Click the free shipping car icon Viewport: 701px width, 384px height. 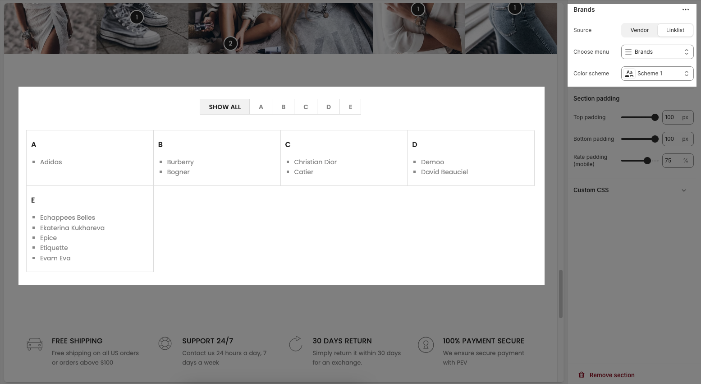35,344
